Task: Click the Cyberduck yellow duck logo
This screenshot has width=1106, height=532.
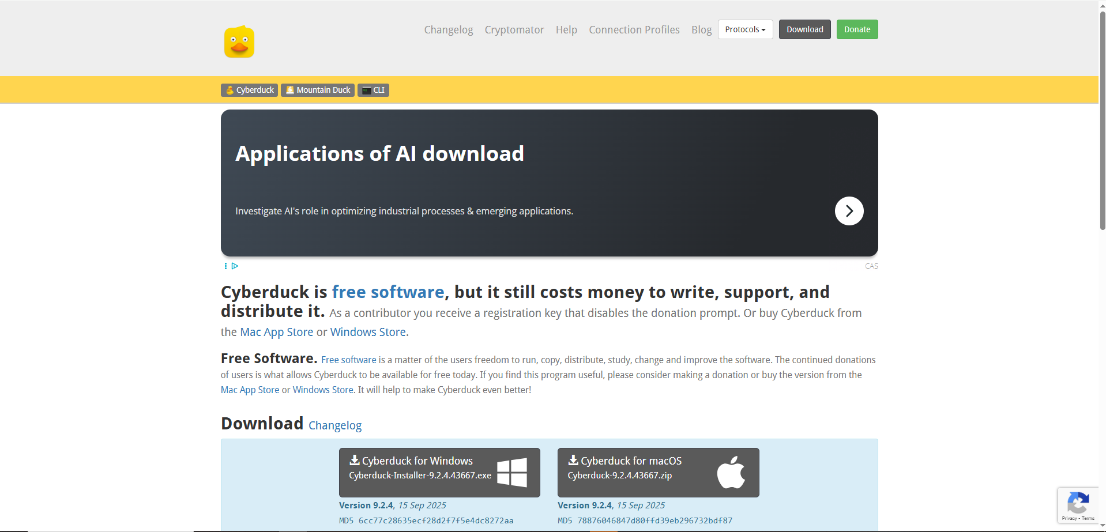Action: (239, 42)
